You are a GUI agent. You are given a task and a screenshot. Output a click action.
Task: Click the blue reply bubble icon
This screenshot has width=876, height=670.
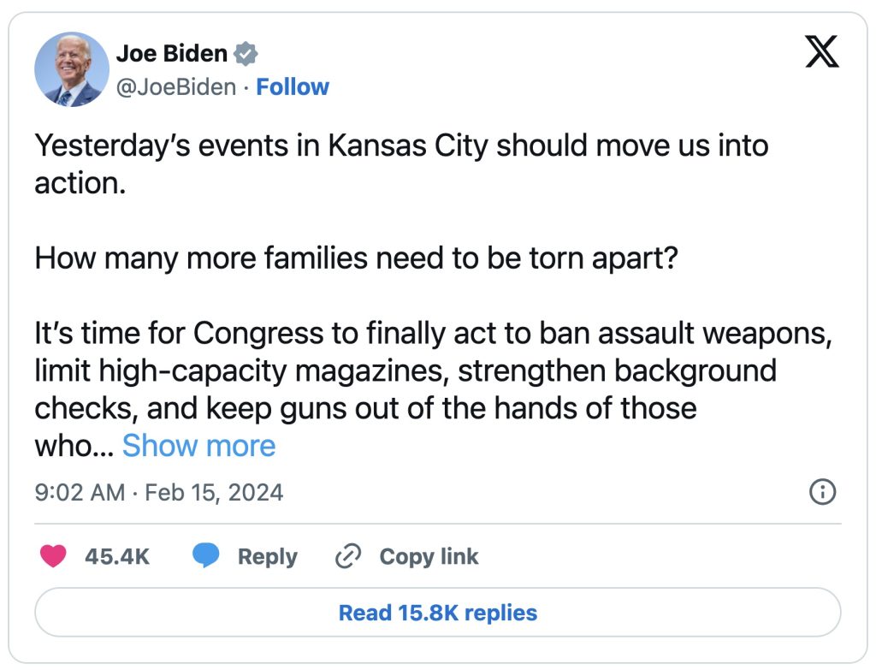206,556
